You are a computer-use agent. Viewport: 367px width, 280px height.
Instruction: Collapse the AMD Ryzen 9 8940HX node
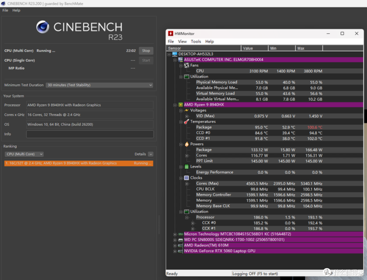coord(175,105)
